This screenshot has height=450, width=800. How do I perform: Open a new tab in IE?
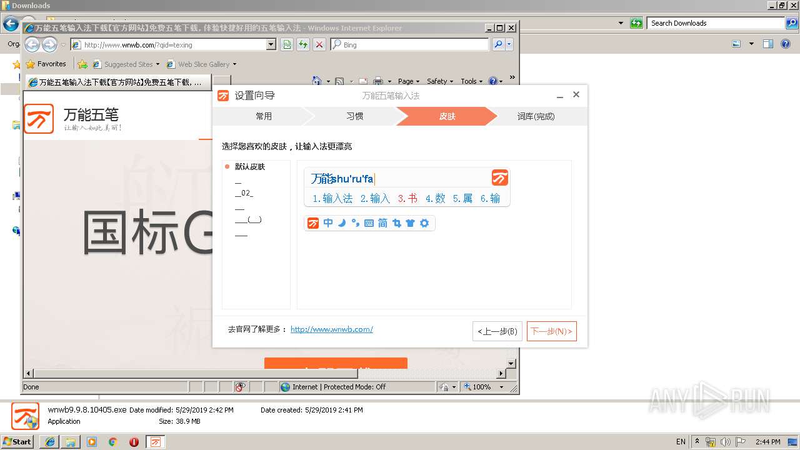tap(222, 82)
